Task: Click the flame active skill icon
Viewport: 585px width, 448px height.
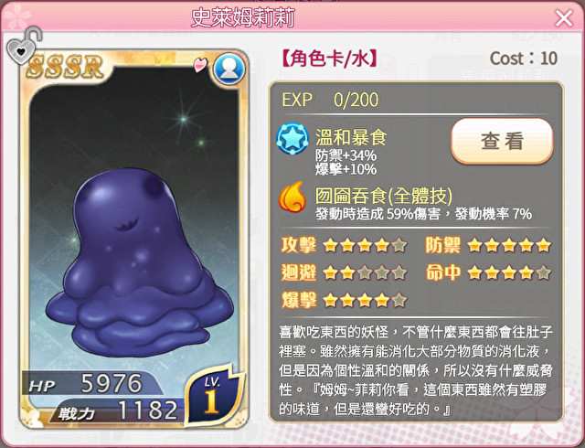Action: click(x=292, y=197)
